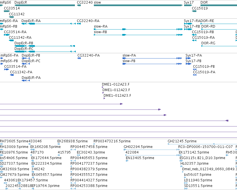The image size is (237, 190).
Task: Click the GH02294.5prime EST label
Action: point(138,147)
